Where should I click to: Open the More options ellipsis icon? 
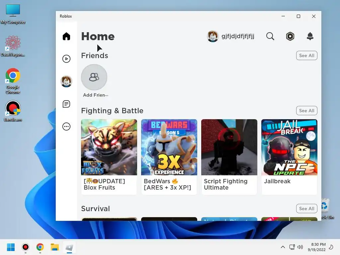click(x=66, y=127)
